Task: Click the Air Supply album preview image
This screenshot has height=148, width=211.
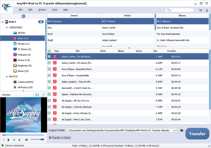Action: pos(23,115)
